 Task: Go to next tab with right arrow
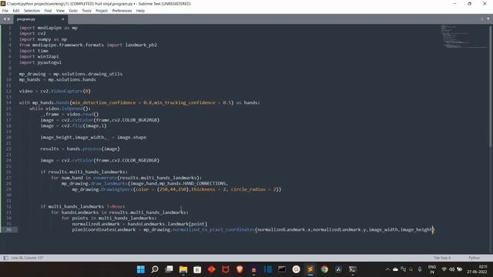click(8, 19)
